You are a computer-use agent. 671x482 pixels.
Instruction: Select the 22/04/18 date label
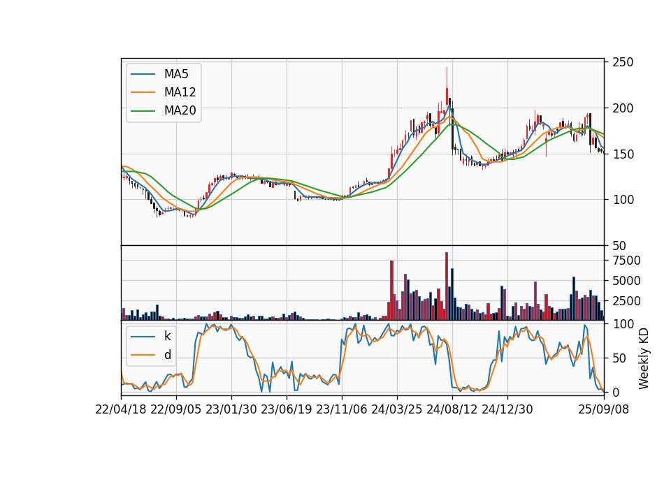pos(121,409)
